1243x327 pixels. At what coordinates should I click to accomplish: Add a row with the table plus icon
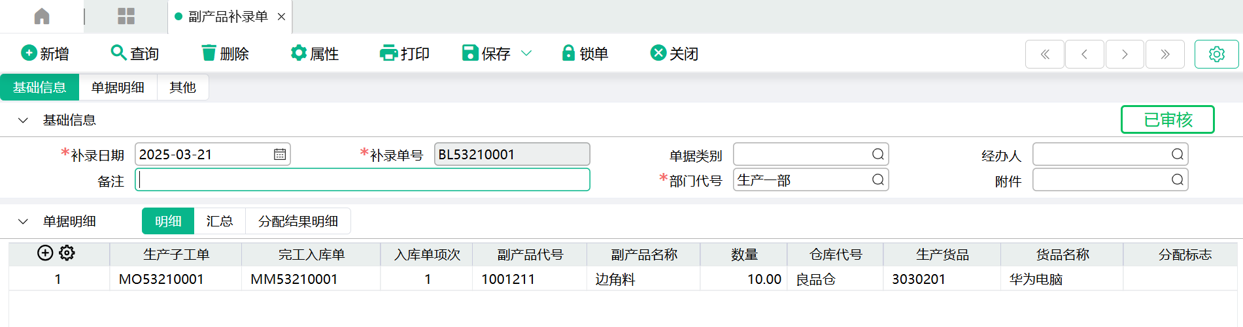point(45,253)
